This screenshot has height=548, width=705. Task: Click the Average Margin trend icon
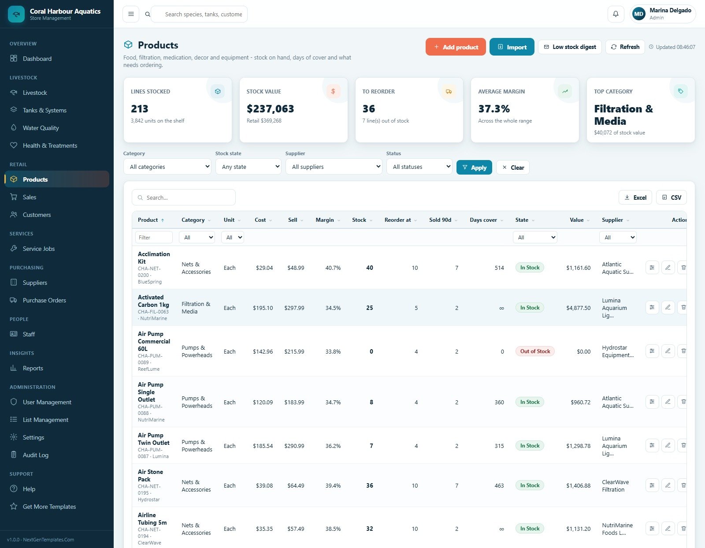coord(565,91)
